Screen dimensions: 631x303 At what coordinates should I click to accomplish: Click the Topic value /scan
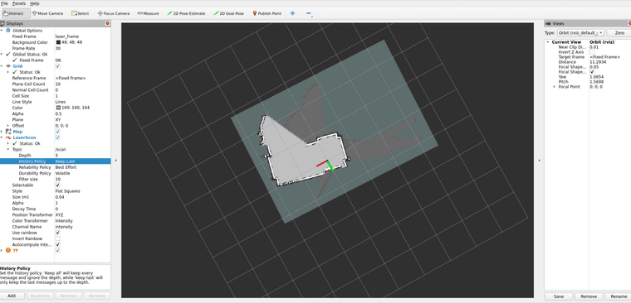61,149
